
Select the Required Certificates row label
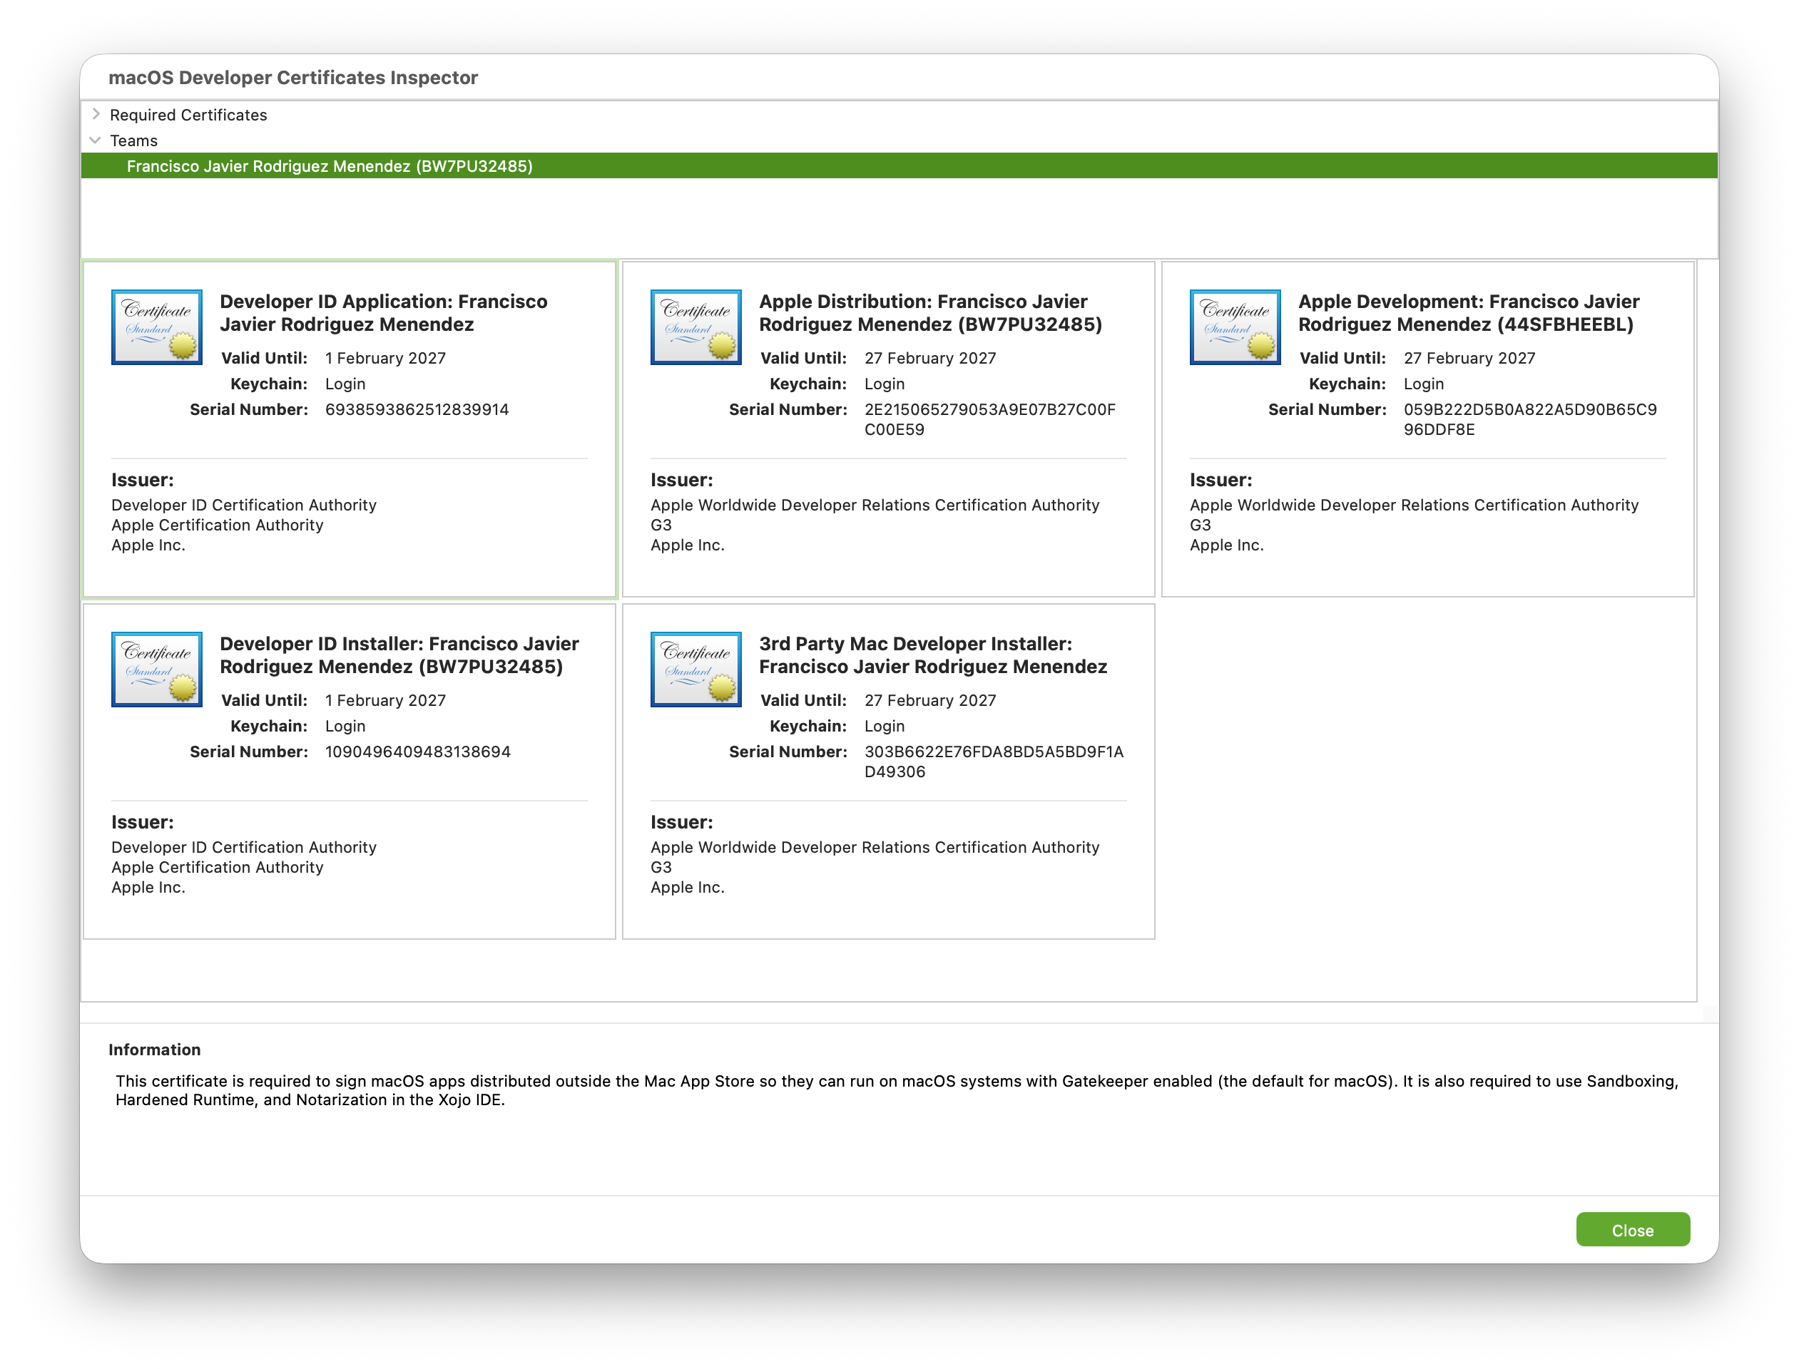click(x=188, y=115)
